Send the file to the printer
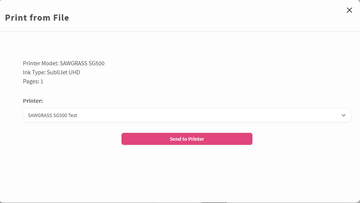 pyautogui.click(x=187, y=139)
